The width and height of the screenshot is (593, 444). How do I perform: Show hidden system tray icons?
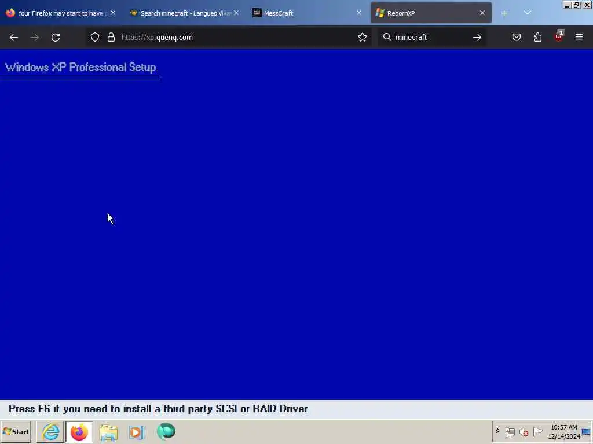point(497,431)
